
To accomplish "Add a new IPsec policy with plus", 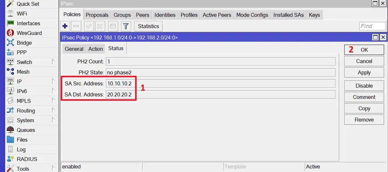I will [65, 26].
